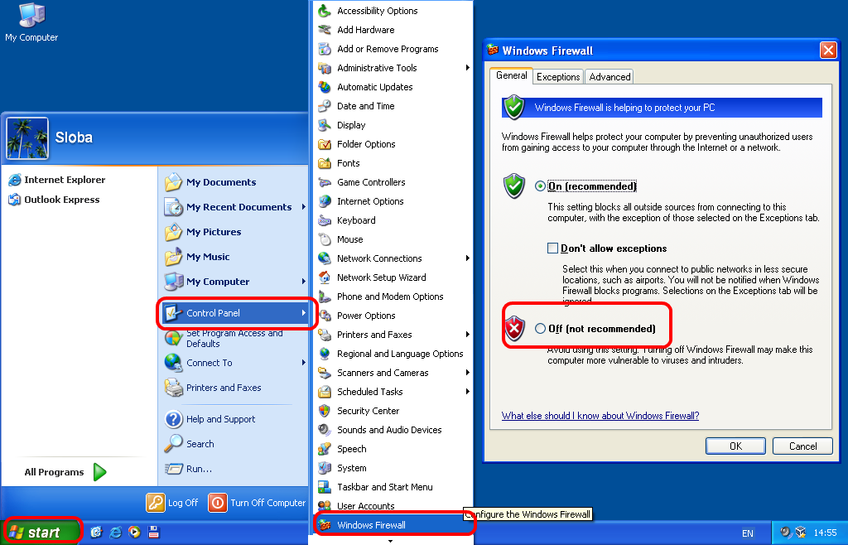Screen dimensions: 848x545
Task: Click Cancel in Windows Firewall dialog
Action: click(x=802, y=446)
